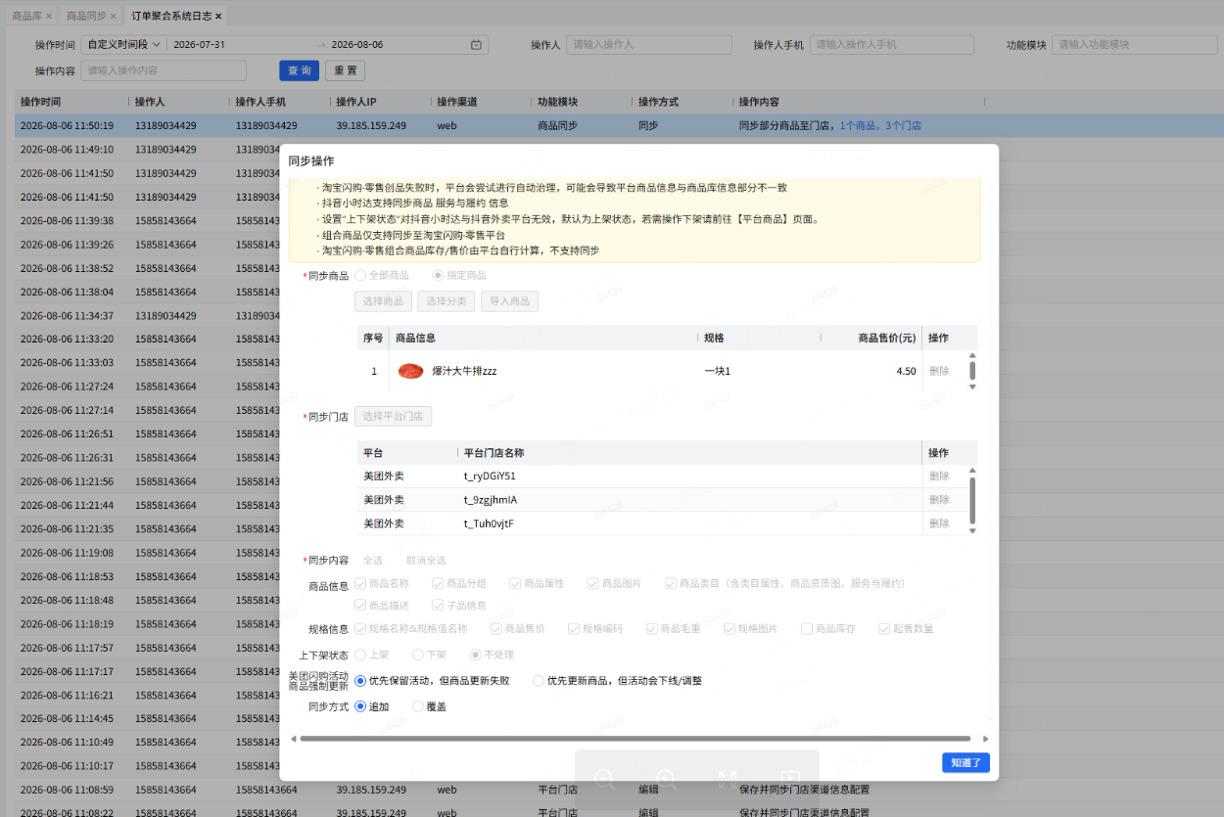
Task: Select 优先更新商品，但活动会下线/调整 radio
Action: click(539, 681)
